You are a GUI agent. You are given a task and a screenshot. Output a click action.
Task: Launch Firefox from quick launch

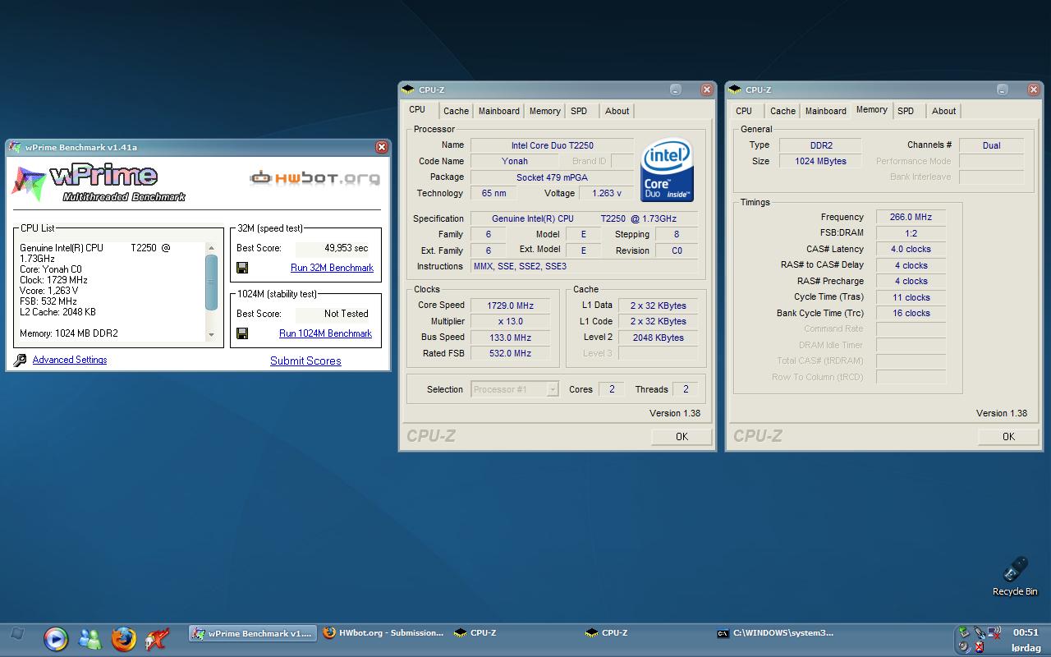(x=123, y=638)
